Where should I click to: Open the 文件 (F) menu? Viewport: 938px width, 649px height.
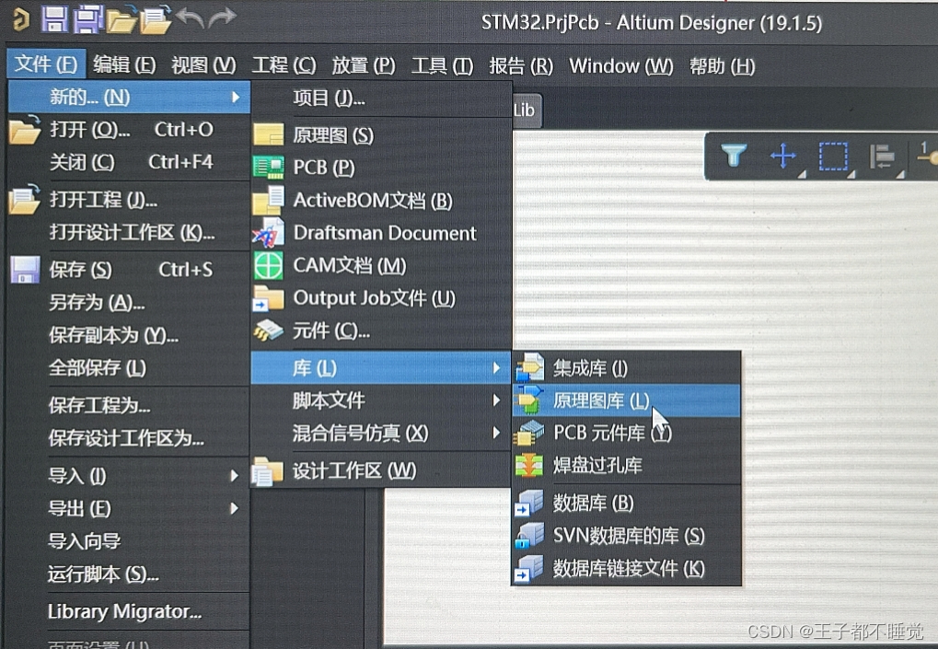tap(46, 64)
